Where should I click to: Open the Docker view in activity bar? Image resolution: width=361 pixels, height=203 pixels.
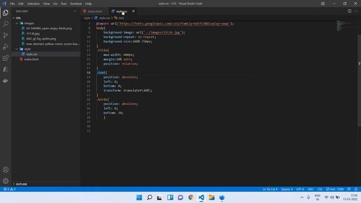click(x=6, y=80)
